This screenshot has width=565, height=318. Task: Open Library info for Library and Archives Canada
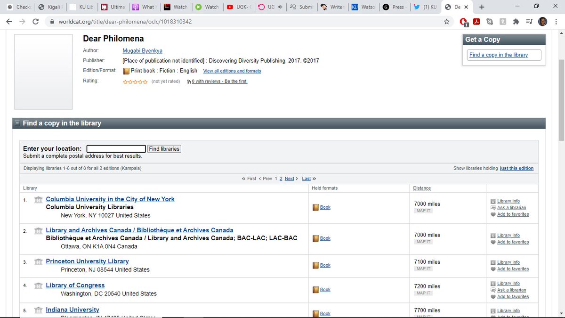[508, 235]
